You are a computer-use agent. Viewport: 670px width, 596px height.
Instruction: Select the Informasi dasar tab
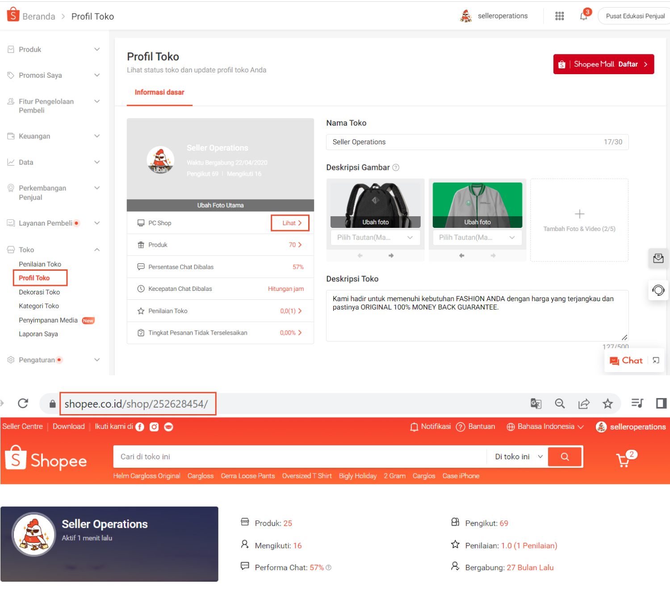point(159,92)
